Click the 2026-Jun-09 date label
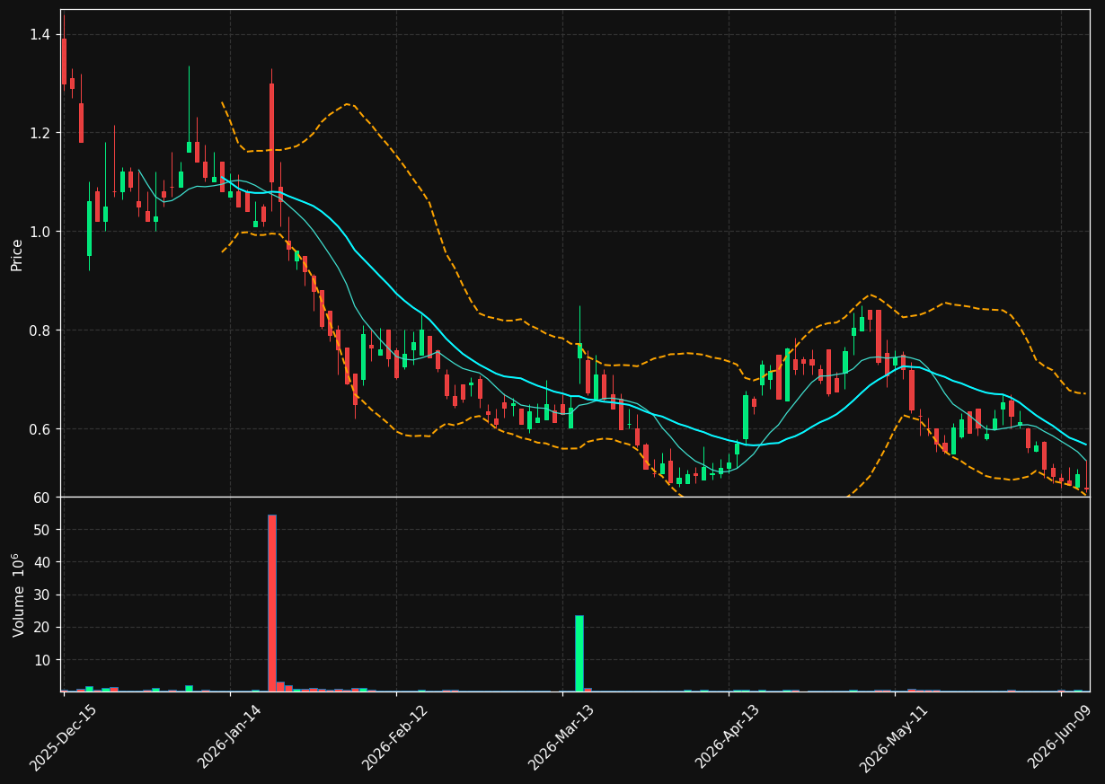Viewport: 1105px width, 784px height. (1061, 737)
